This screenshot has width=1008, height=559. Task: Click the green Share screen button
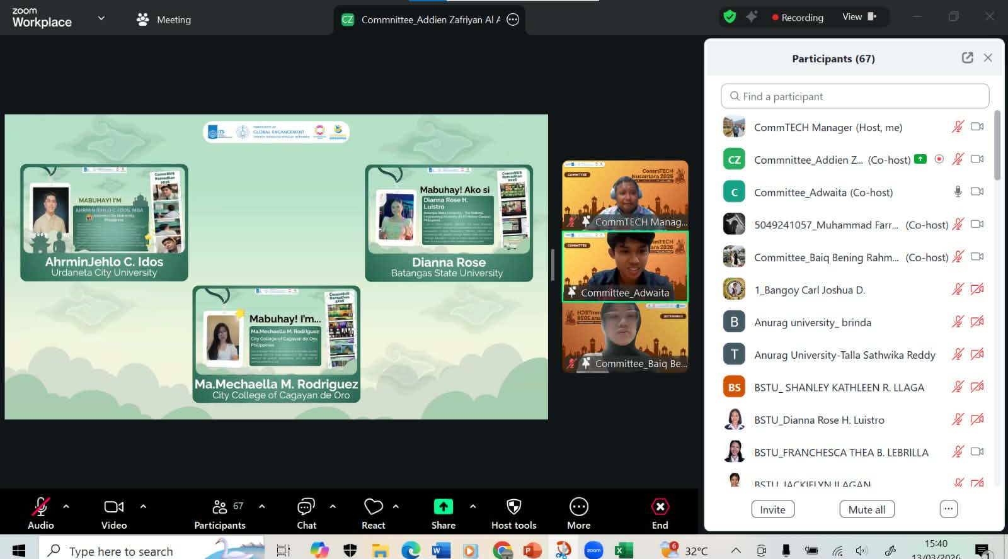(443, 507)
